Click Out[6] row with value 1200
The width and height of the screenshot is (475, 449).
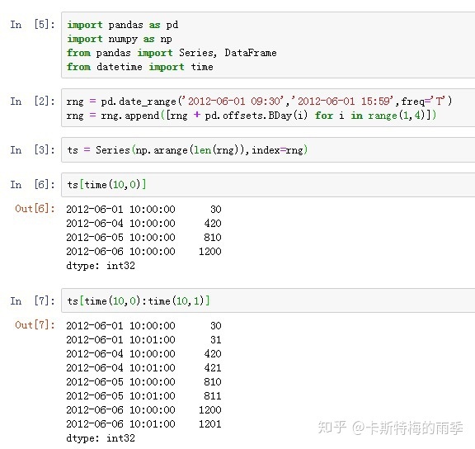pyautogui.click(x=143, y=252)
